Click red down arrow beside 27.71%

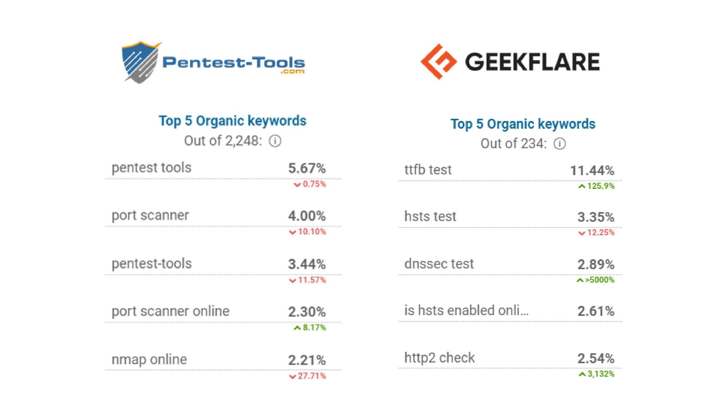click(x=292, y=377)
